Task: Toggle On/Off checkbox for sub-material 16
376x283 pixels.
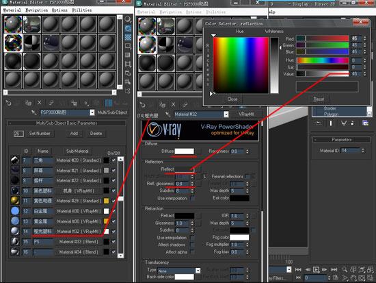Action: click(113, 251)
